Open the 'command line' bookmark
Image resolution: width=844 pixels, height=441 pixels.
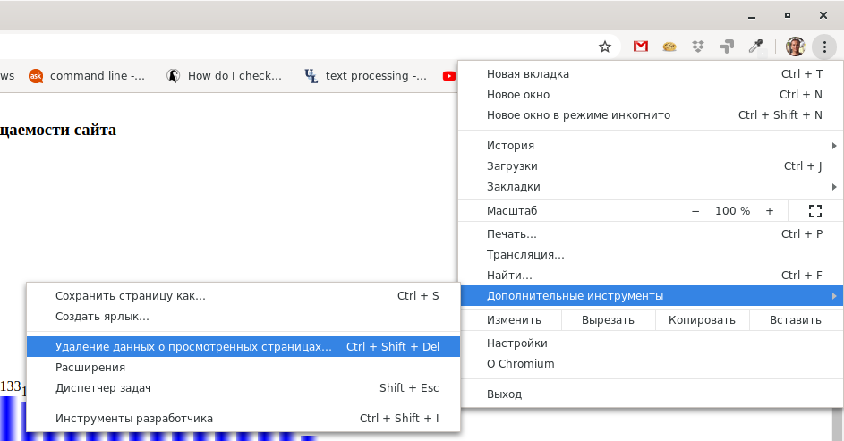pyautogui.click(x=88, y=76)
